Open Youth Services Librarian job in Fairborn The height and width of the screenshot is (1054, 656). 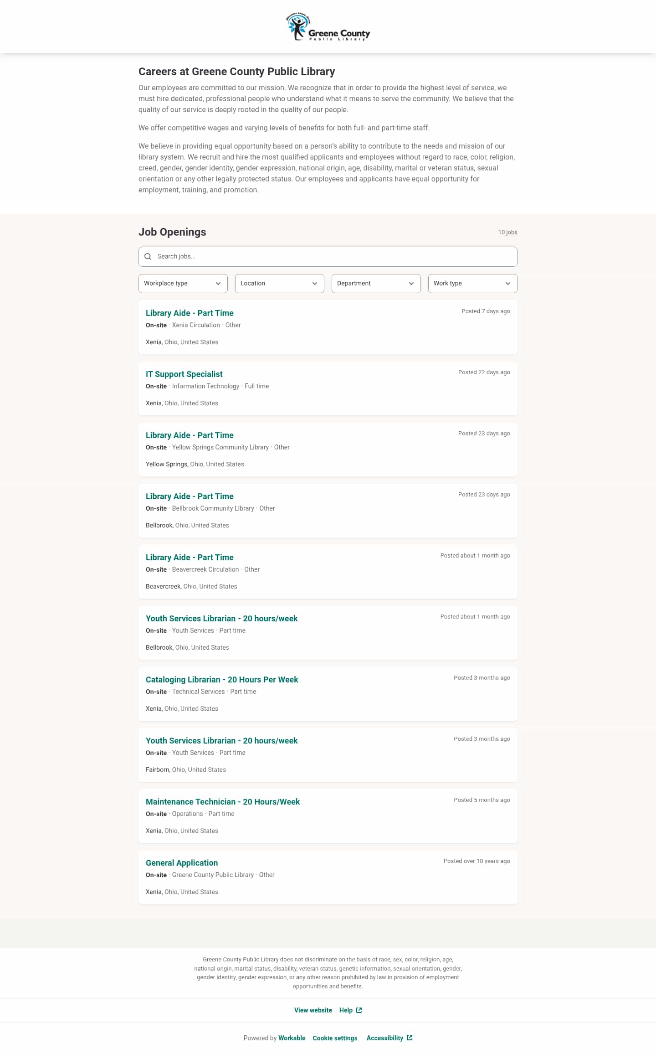tap(221, 740)
